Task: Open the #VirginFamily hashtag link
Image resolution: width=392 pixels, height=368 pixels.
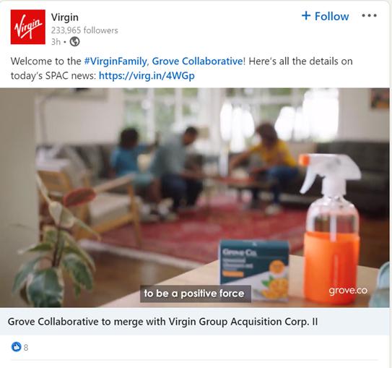Action: point(116,61)
